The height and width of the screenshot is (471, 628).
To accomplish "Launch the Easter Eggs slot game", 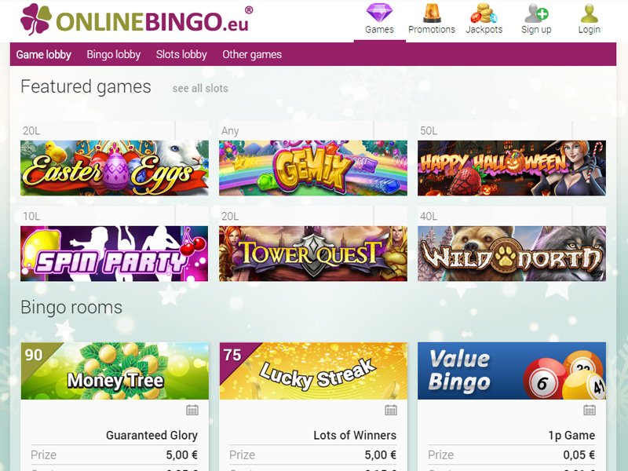I will (115, 168).
